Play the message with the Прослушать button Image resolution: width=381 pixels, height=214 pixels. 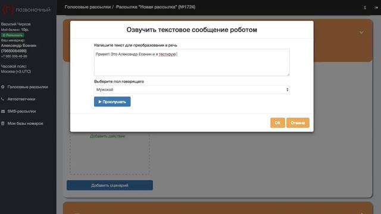pos(113,102)
